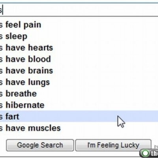
Task: Click the partial gray text beside the Lucky button
Action: tap(156, 147)
